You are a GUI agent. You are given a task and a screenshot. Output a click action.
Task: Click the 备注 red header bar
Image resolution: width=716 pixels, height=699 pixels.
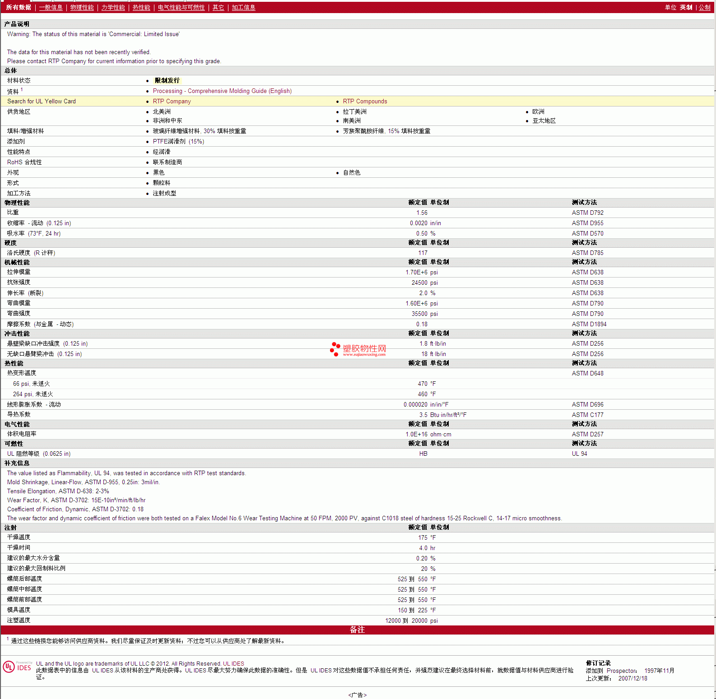coord(358,630)
